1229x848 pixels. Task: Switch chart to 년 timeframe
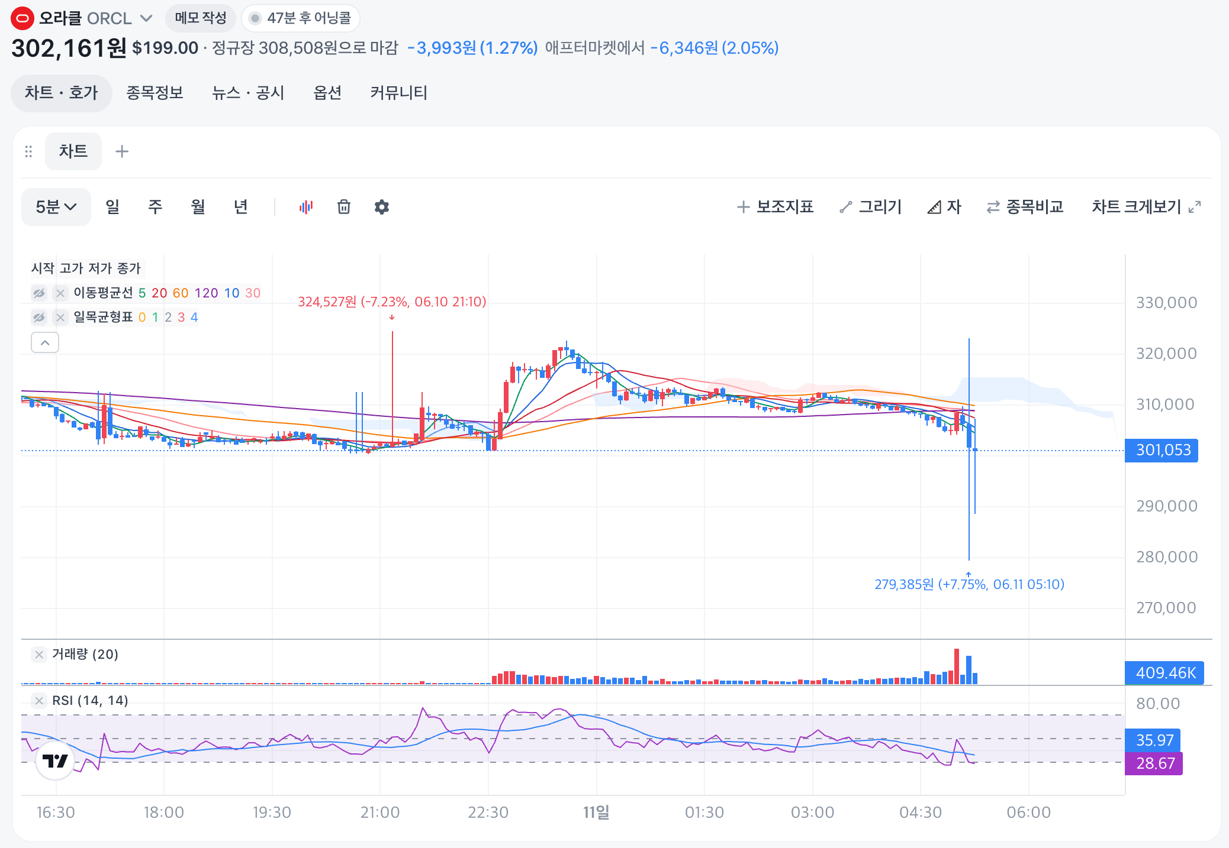240,207
